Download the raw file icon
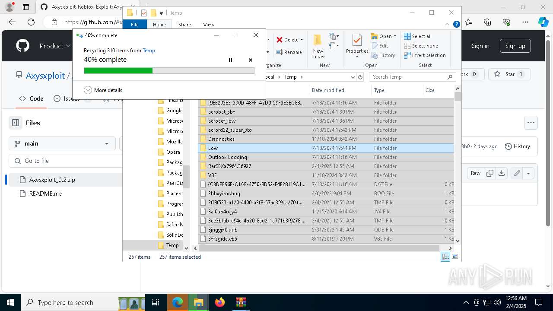 click(x=501, y=173)
